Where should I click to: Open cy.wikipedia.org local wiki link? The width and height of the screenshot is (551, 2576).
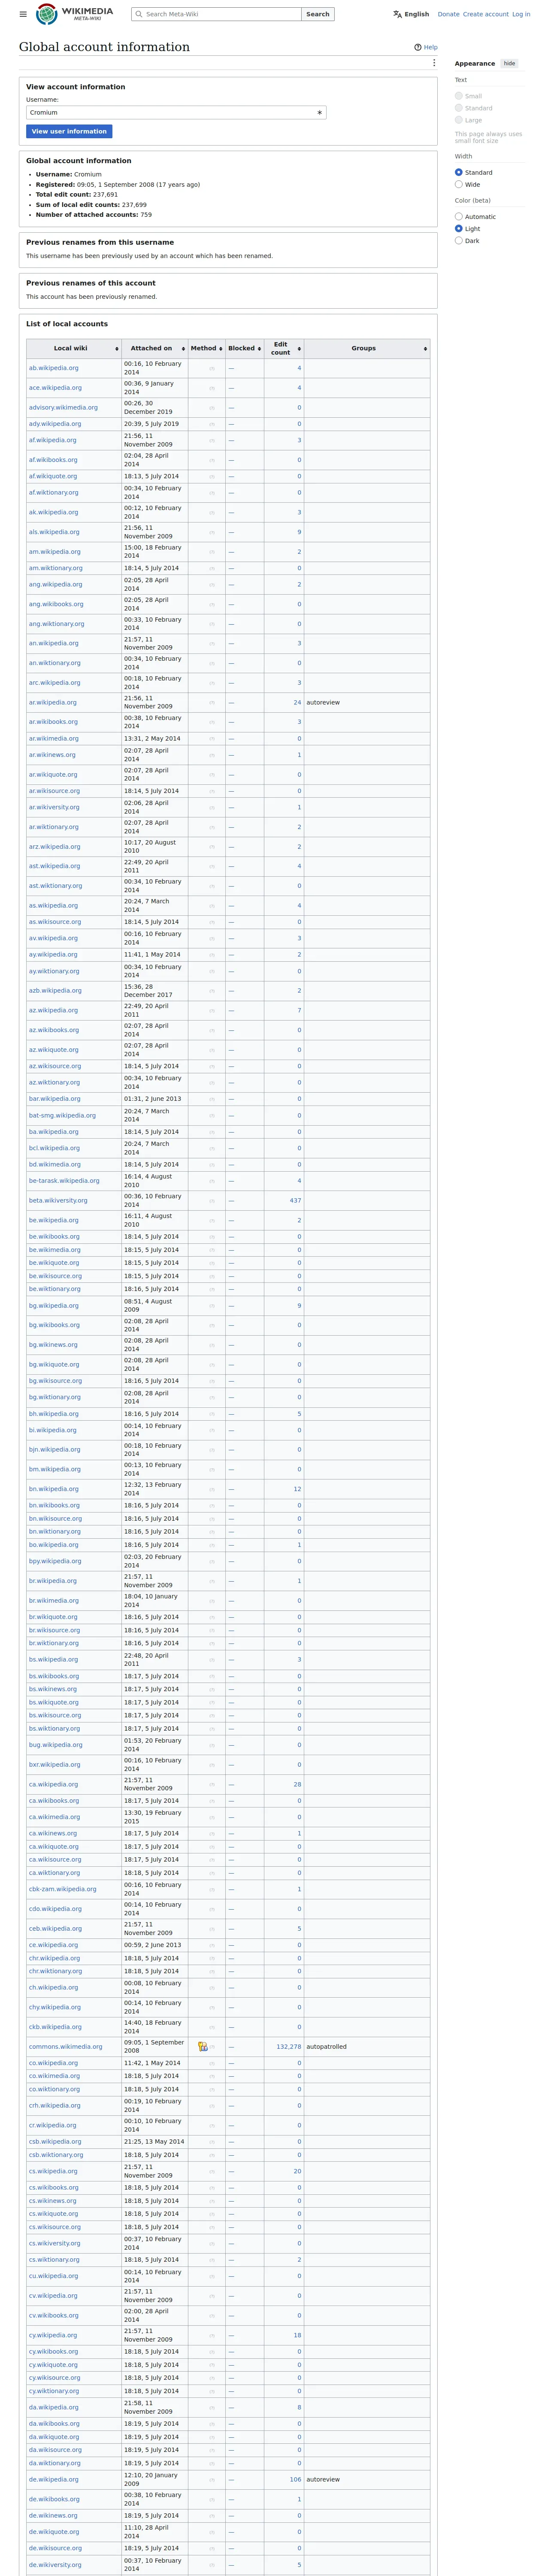tap(53, 2335)
